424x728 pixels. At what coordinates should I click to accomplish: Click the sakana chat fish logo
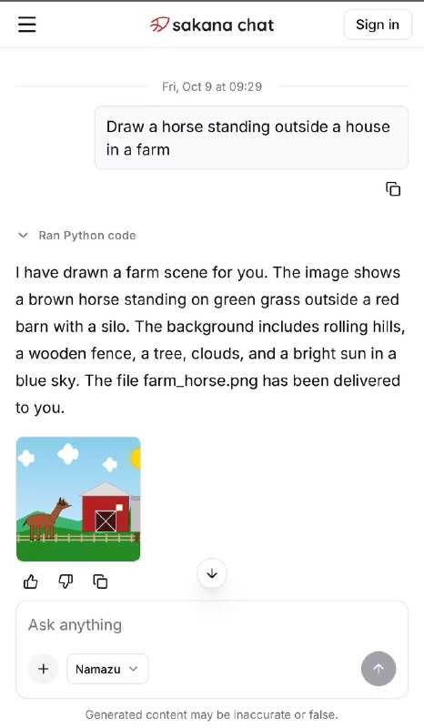point(159,25)
